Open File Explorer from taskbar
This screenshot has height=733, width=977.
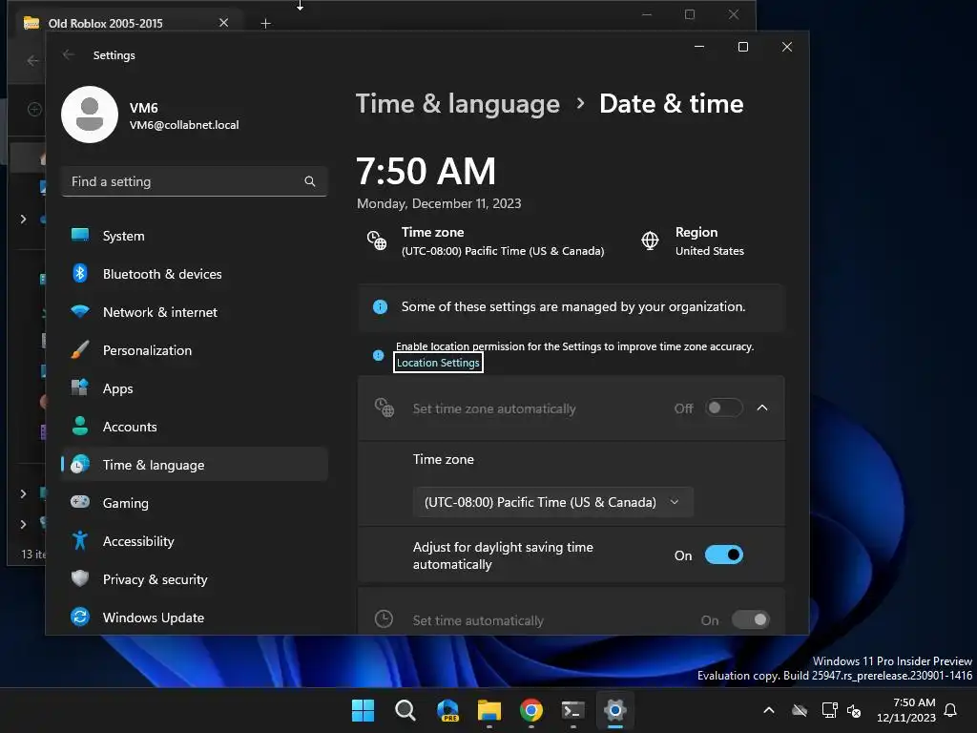[489, 710]
